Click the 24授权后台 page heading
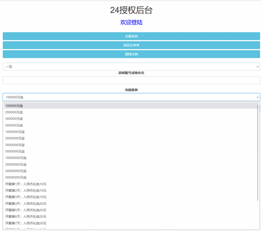The height and width of the screenshot is (231, 261). [131, 10]
